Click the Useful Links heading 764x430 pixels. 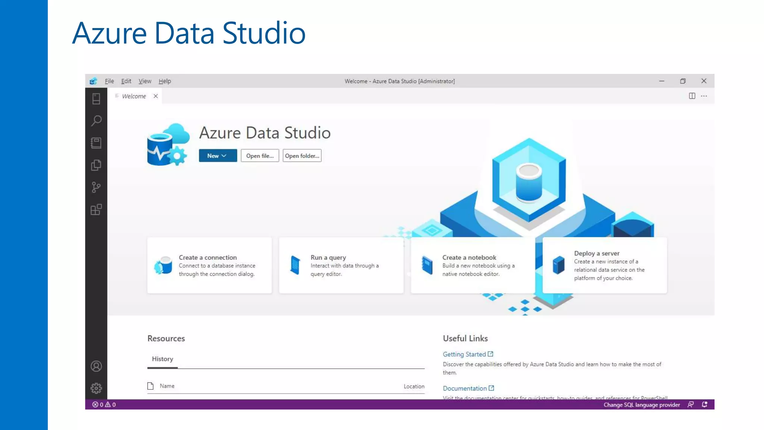pos(465,338)
